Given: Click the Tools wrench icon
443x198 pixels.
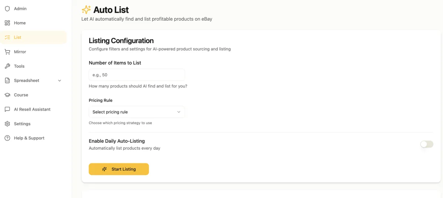Looking at the screenshot, I should [7, 66].
